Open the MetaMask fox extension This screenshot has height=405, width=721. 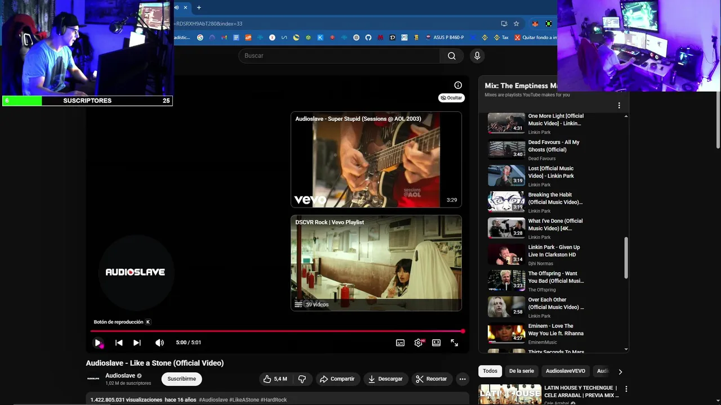pyautogui.click(x=535, y=24)
